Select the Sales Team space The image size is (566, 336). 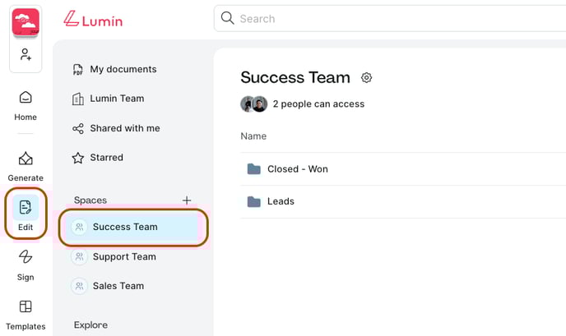[133, 286]
